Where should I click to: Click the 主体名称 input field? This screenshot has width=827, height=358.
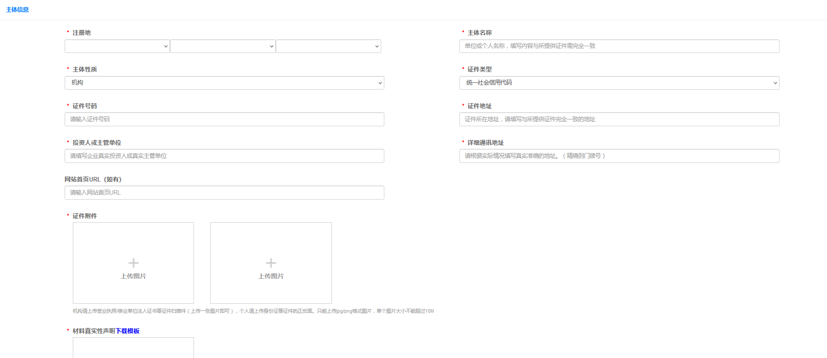(619, 46)
